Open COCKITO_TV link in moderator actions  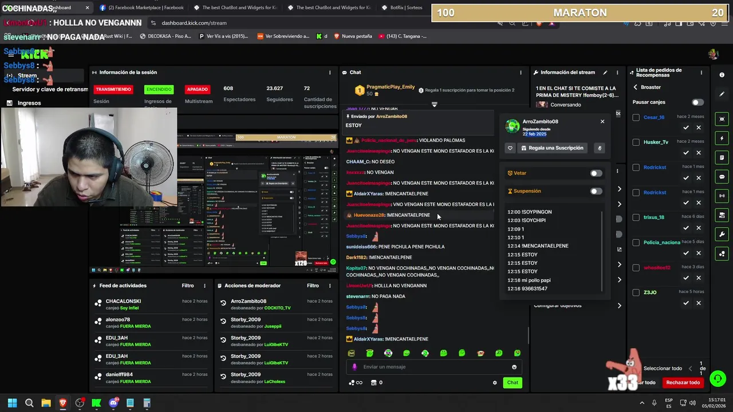coord(277,308)
